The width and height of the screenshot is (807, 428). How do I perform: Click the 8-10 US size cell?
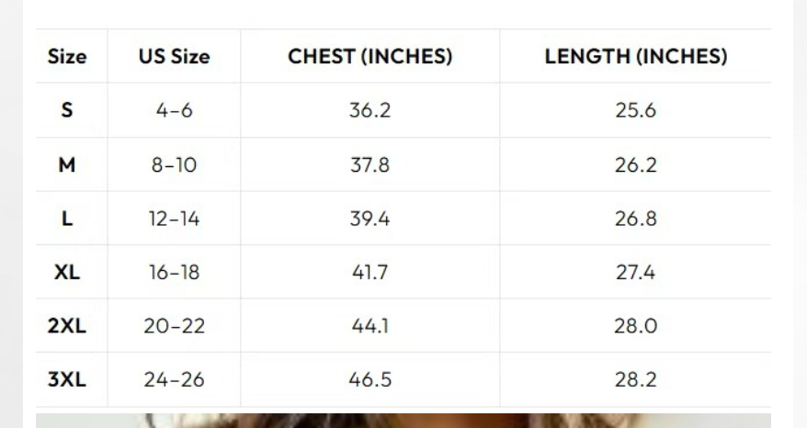point(174,164)
